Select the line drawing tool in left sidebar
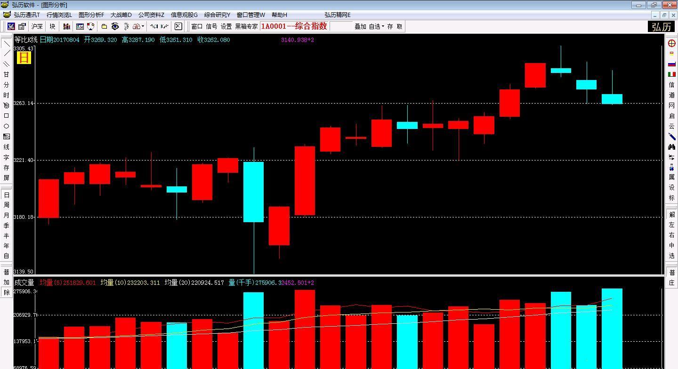The image size is (678, 369). pyautogui.click(x=6, y=43)
